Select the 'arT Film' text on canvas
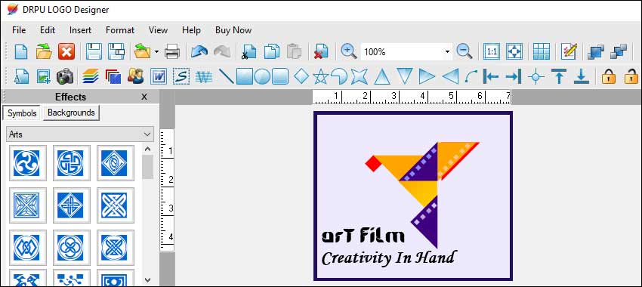 [x=363, y=236]
